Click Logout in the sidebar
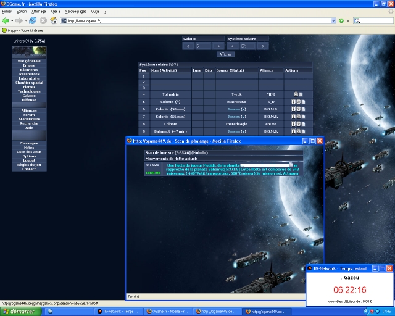This screenshot has height=316, width=395. tap(29, 160)
